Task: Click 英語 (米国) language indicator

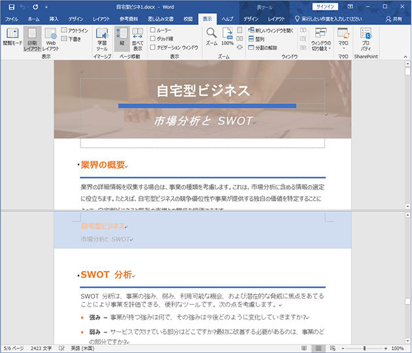Action: click(82, 348)
